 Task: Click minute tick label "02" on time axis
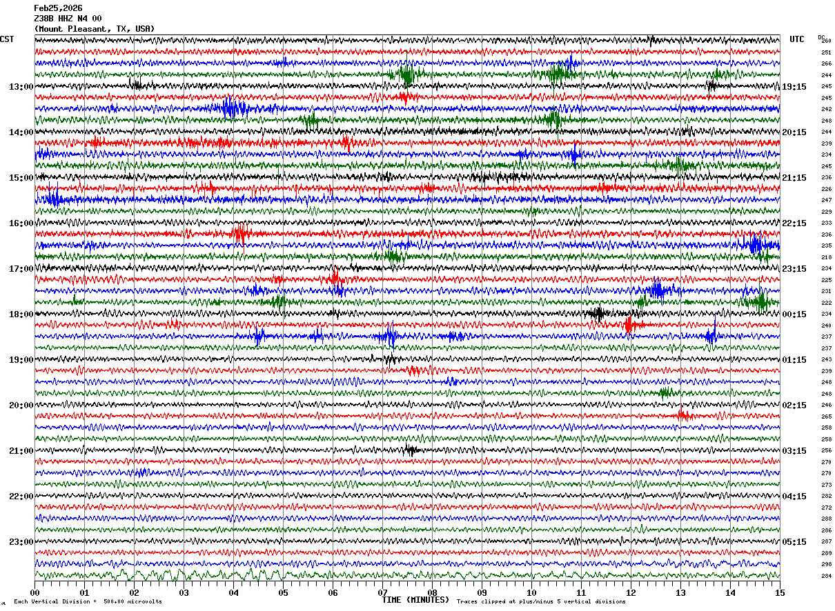(x=134, y=592)
